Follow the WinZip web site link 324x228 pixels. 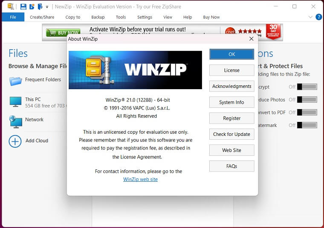tap(141, 179)
